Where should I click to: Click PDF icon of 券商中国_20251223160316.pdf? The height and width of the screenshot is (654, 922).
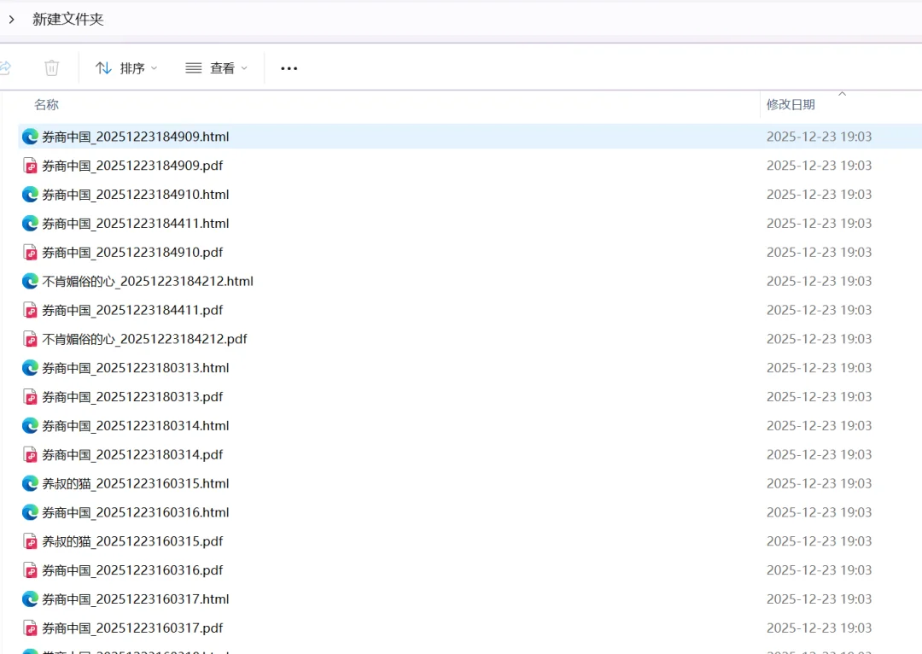30,569
